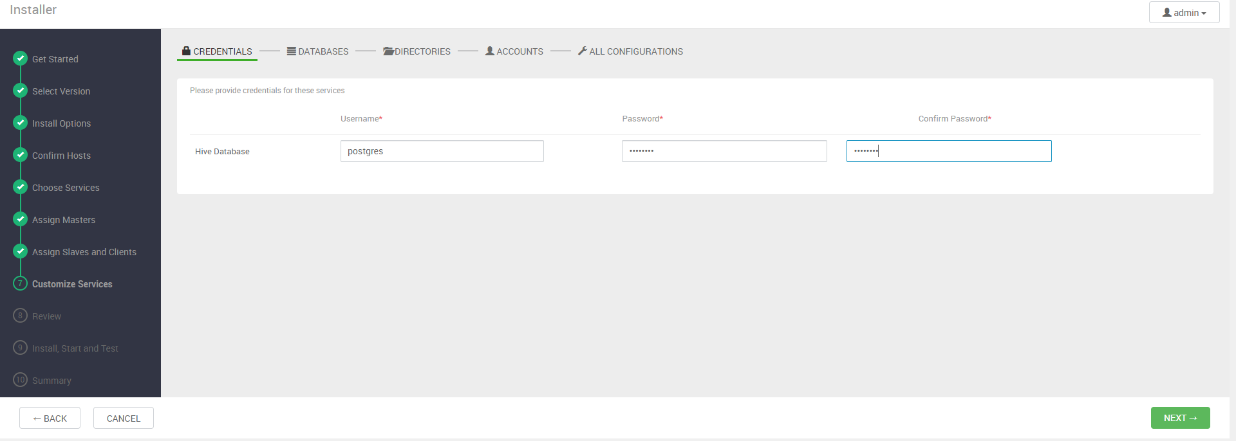Switch to the Credentials tab

(x=217, y=51)
